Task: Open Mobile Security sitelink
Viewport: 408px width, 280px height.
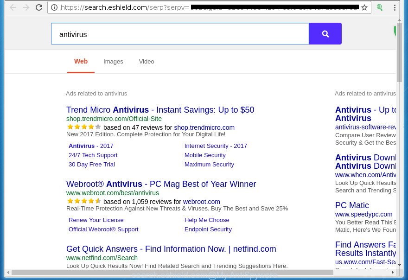Action: [205, 155]
